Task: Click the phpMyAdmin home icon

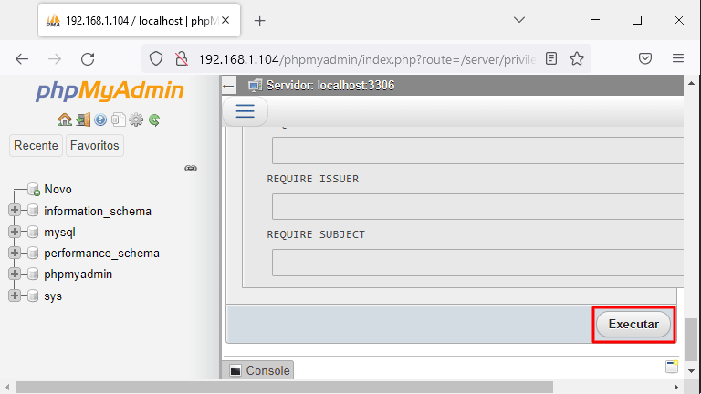Action: [x=65, y=119]
